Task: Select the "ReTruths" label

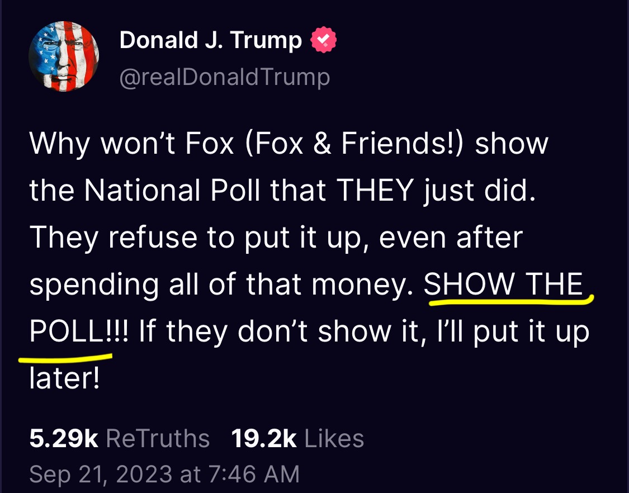Action: point(158,439)
